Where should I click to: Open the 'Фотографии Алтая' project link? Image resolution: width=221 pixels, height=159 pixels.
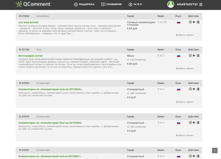click(30, 56)
